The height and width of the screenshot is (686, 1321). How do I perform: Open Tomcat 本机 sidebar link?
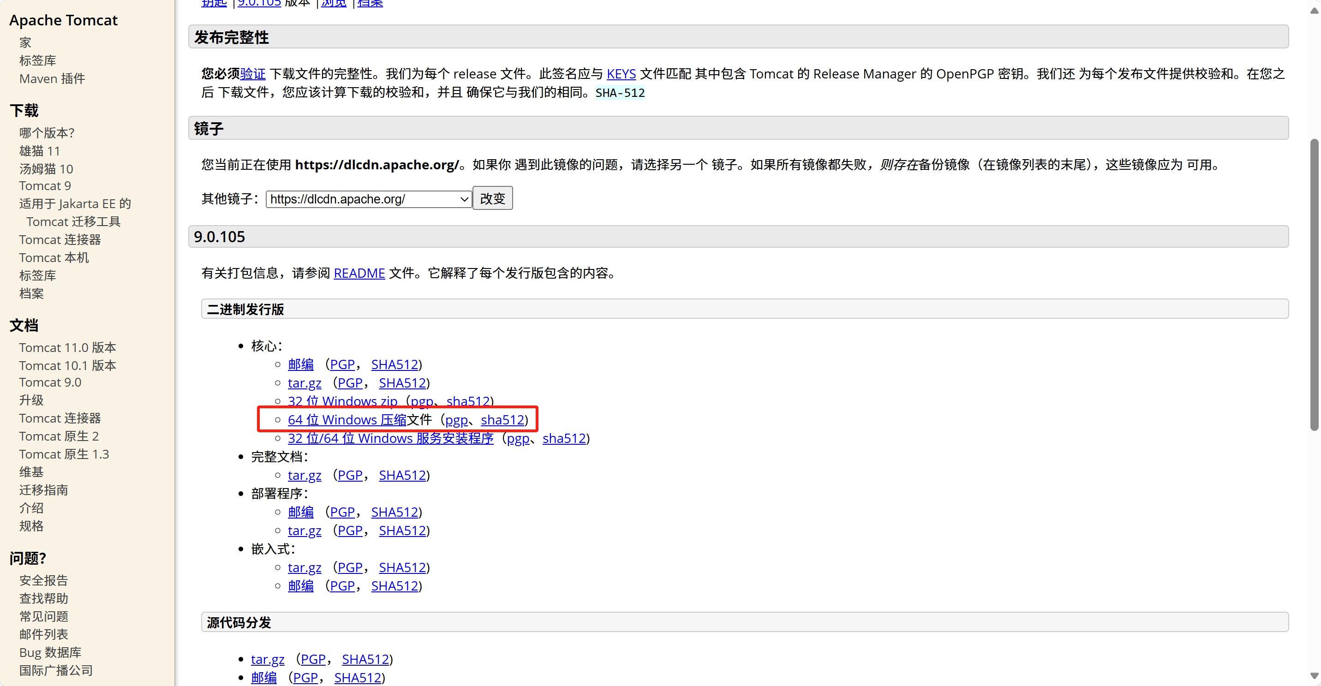[54, 257]
